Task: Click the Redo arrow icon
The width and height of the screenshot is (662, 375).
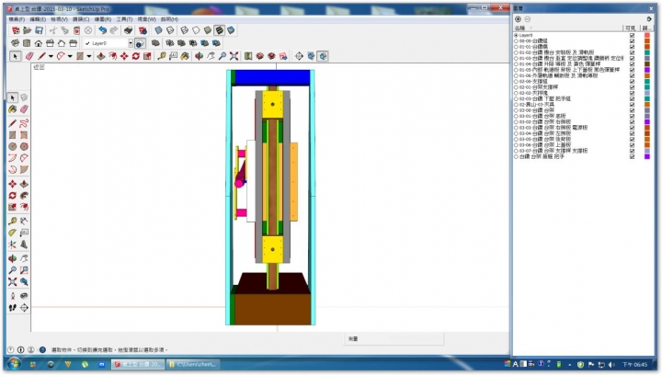Action: (x=114, y=30)
